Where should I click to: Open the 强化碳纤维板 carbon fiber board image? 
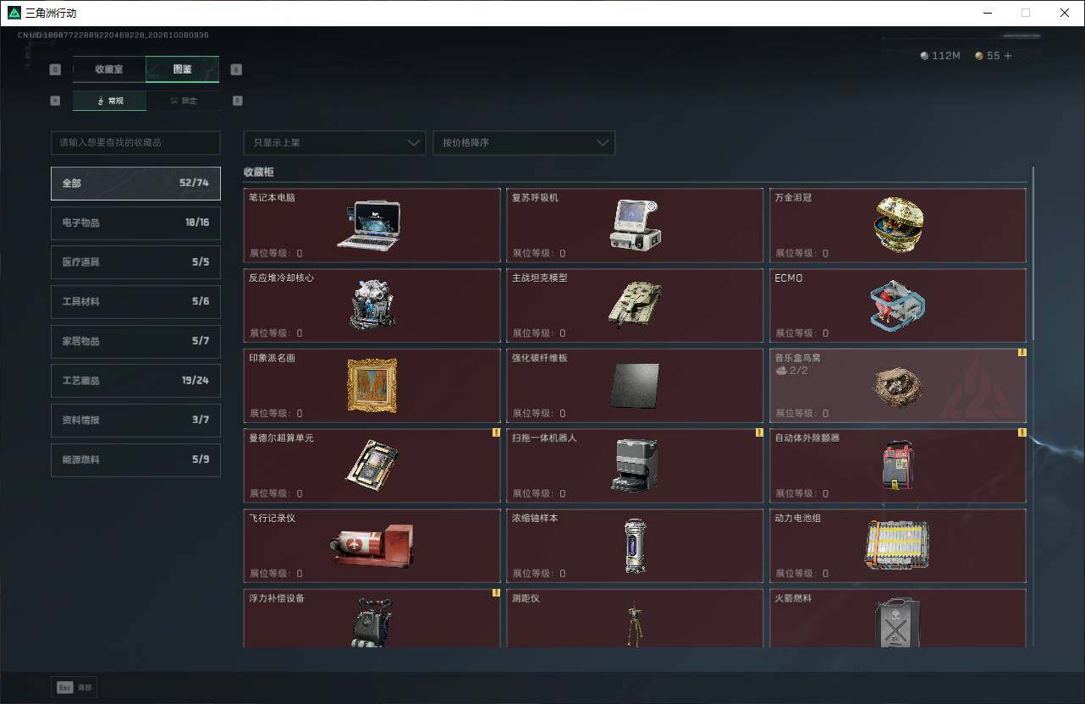pyautogui.click(x=635, y=386)
